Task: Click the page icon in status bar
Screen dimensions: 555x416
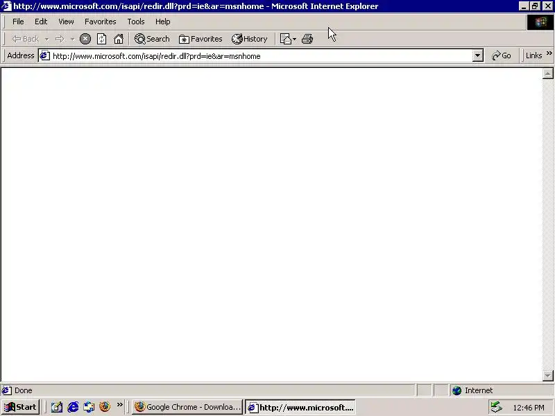Action: [7, 390]
